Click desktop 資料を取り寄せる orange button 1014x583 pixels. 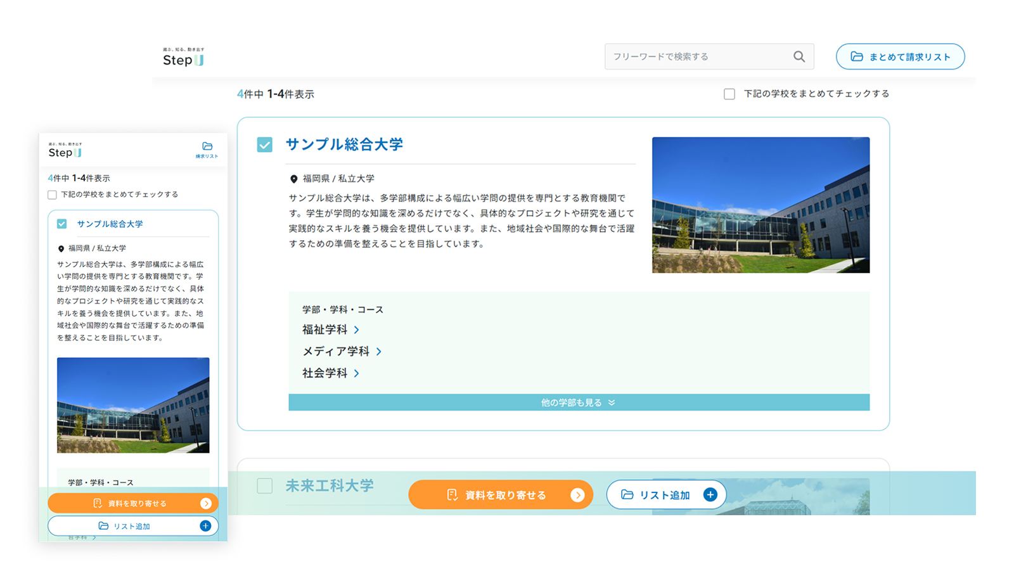[501, 495]
